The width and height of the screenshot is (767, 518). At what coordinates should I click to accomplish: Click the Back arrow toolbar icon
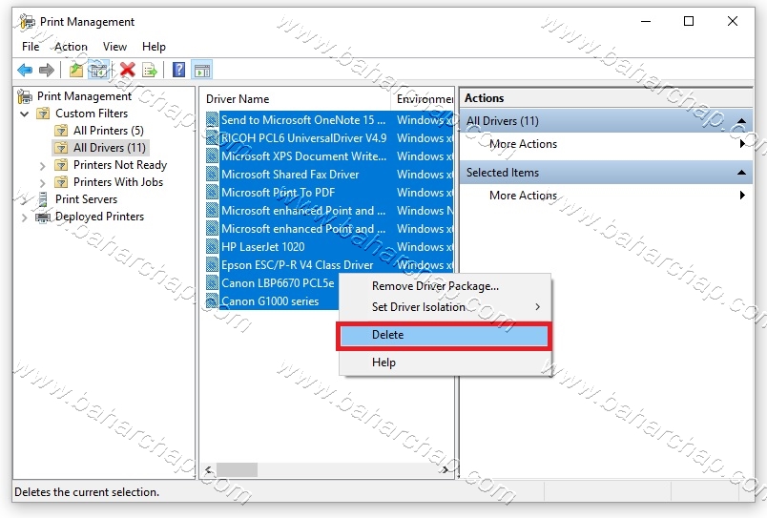tap(25, 70)
